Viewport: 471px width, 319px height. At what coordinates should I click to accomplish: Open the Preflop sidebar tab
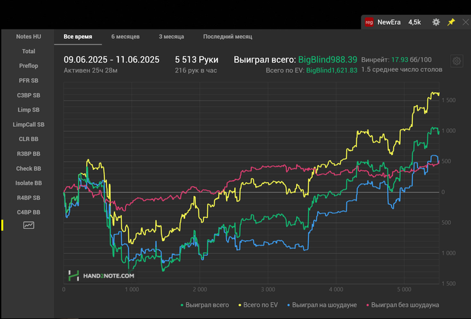point(28,66)
